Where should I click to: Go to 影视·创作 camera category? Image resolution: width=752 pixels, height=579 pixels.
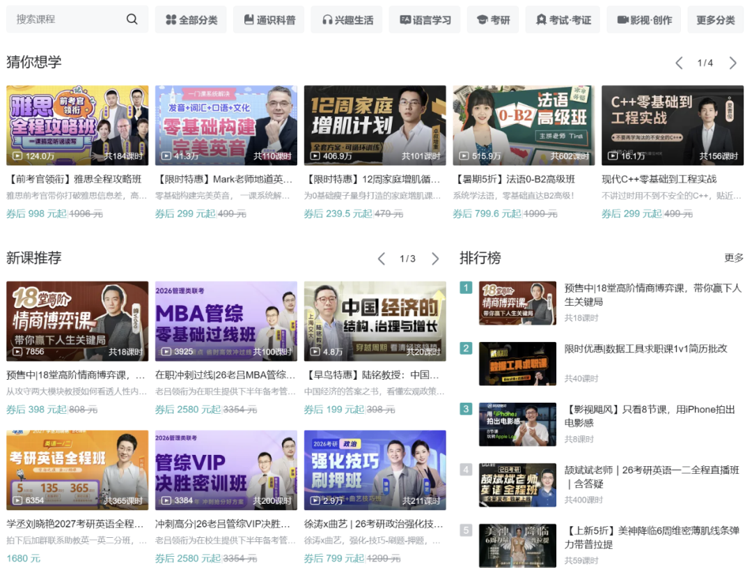644,20
